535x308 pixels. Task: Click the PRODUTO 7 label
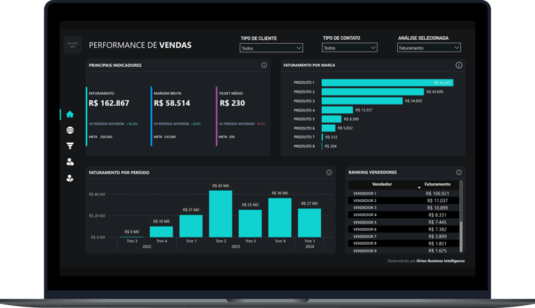[304, 137]
